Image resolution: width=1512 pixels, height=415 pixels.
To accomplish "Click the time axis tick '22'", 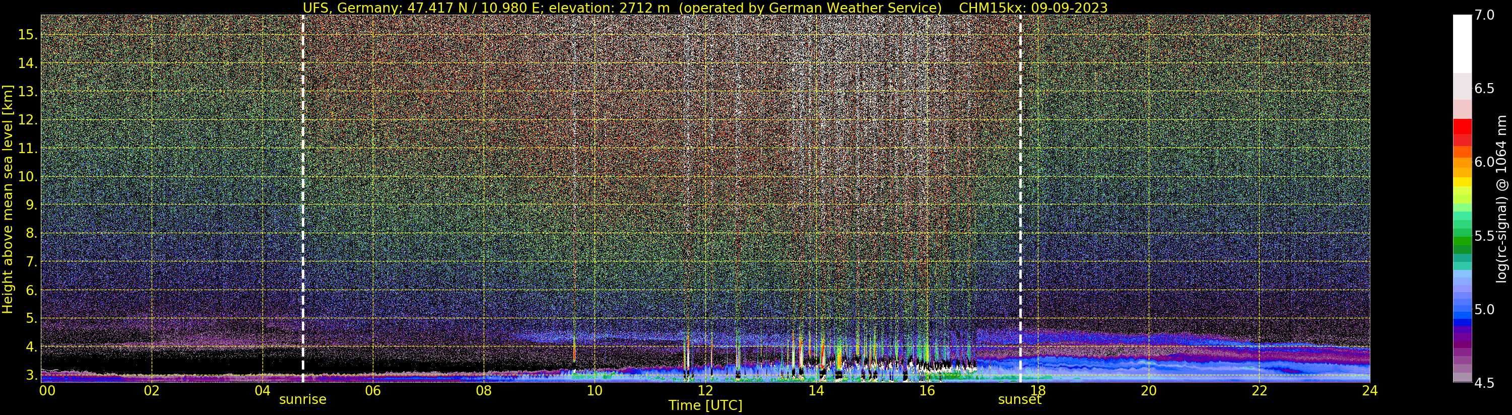I will [x=1259, y=391].
